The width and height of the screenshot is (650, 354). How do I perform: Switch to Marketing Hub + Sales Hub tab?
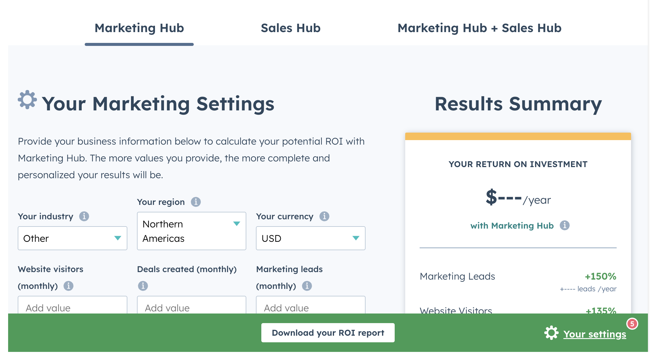click(x=478, y=28)
